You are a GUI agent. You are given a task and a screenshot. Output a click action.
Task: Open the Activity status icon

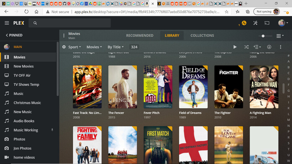pos(244,23)
